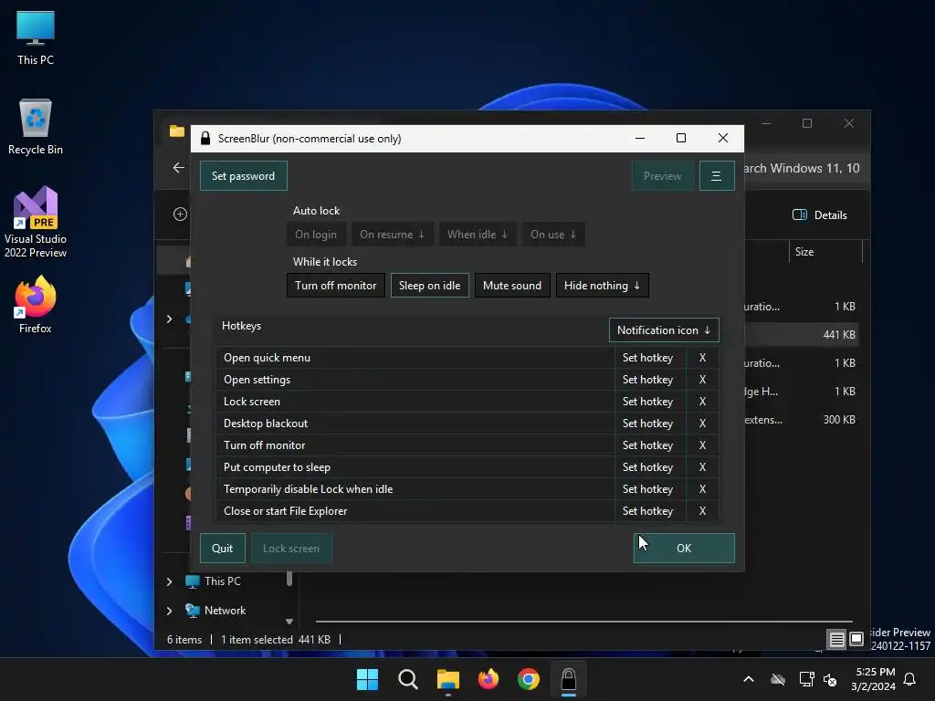Clear hotkey for Open settings
This screenshot has height=701, width=935.
point(702,380)
